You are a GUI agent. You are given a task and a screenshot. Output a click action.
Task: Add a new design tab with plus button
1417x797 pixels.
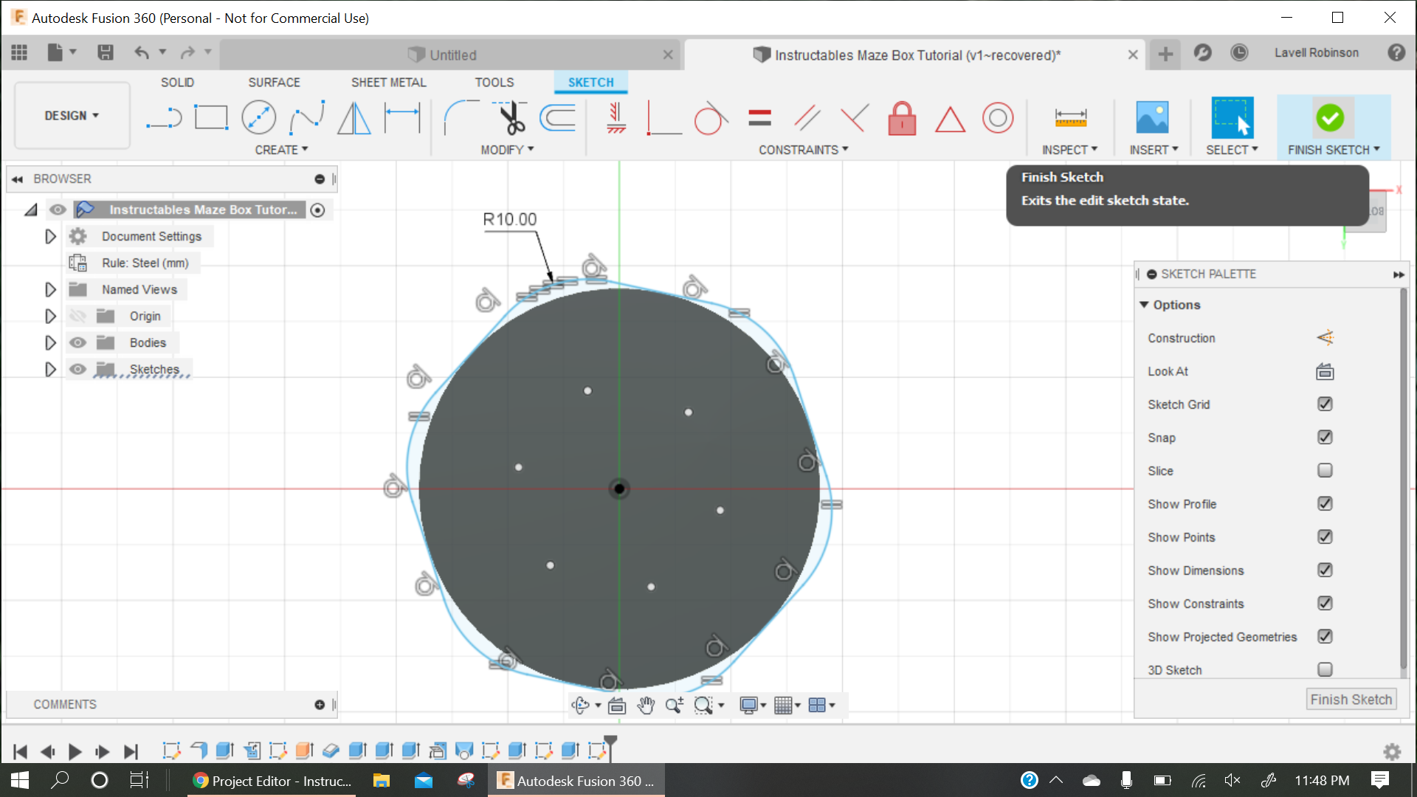pos(1165,54)
